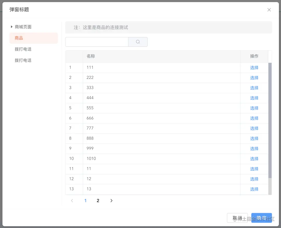Select 商品 in the left menu

[x=34, y=38]
